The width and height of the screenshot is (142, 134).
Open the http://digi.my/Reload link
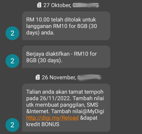(x=53, y=118)
